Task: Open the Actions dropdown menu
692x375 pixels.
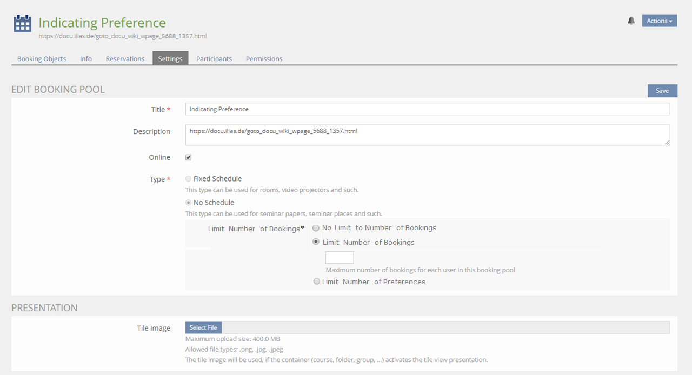Action: click(659, 21)
